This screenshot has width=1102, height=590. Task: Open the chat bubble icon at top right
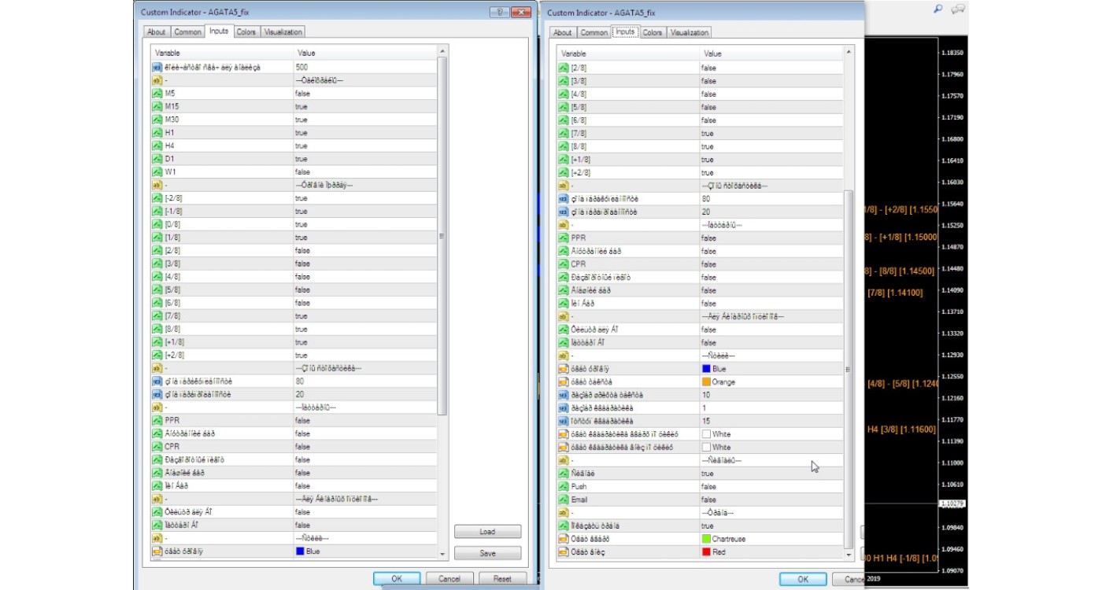tap(958, 9)
